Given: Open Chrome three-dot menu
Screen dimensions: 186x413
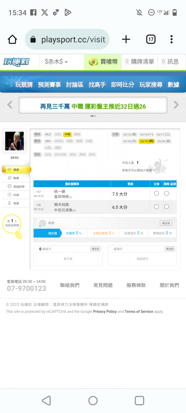Looking at the screenshot, I should [x=171, y=40].
